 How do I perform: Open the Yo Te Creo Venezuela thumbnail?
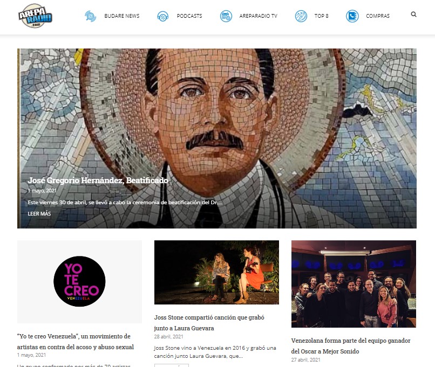pos(79,282)
